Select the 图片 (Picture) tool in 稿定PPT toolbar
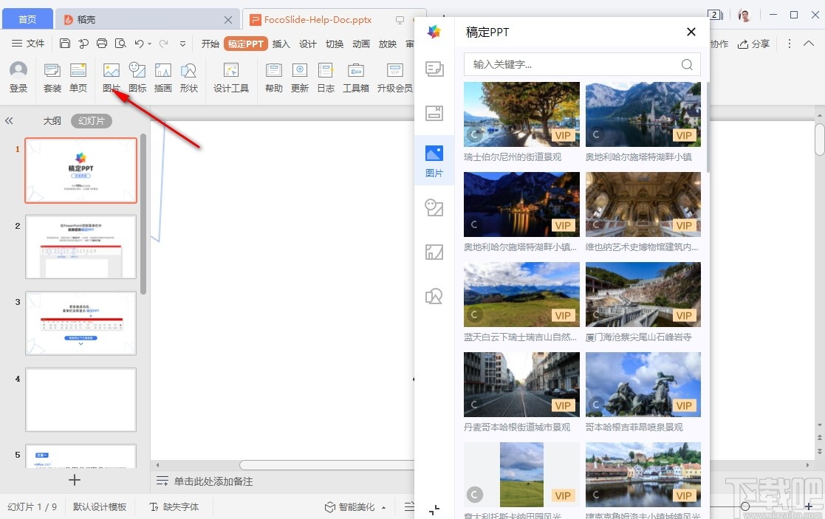This screenshot has height=519, width=825. [x=111, y=76]
